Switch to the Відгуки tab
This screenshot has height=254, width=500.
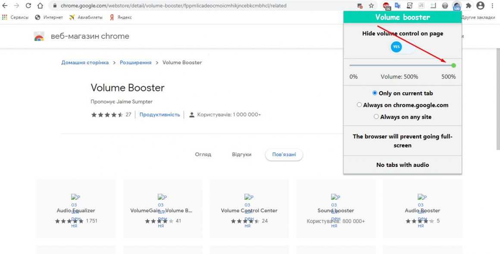(x=242, y=154)
